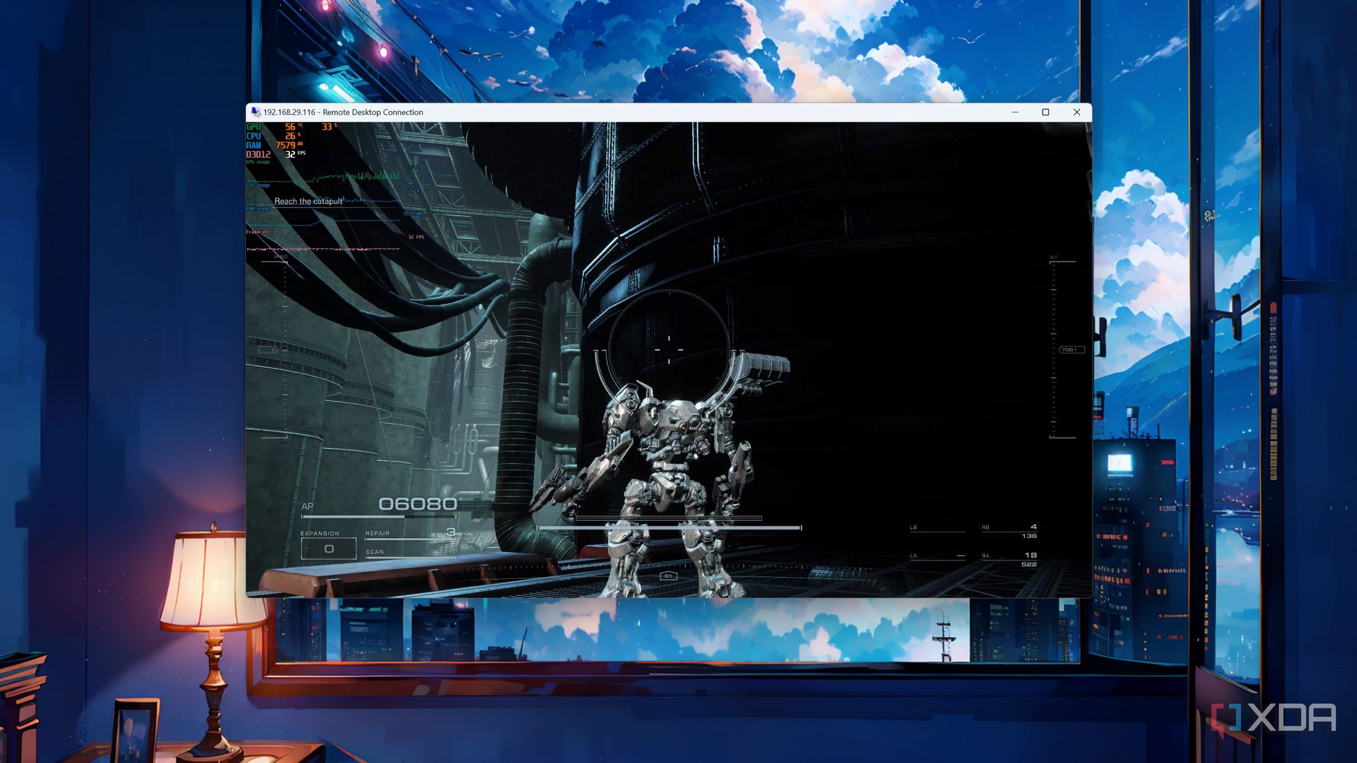Image resolution: width=1357 pixels, height=763 pixels.
Task: Click the LA weapon slot label
Action: (x=914, y=556)
